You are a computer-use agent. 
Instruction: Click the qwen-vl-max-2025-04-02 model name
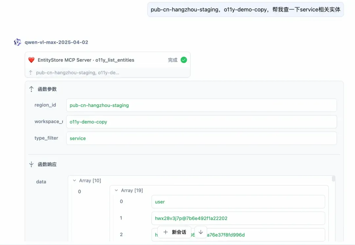57,42
